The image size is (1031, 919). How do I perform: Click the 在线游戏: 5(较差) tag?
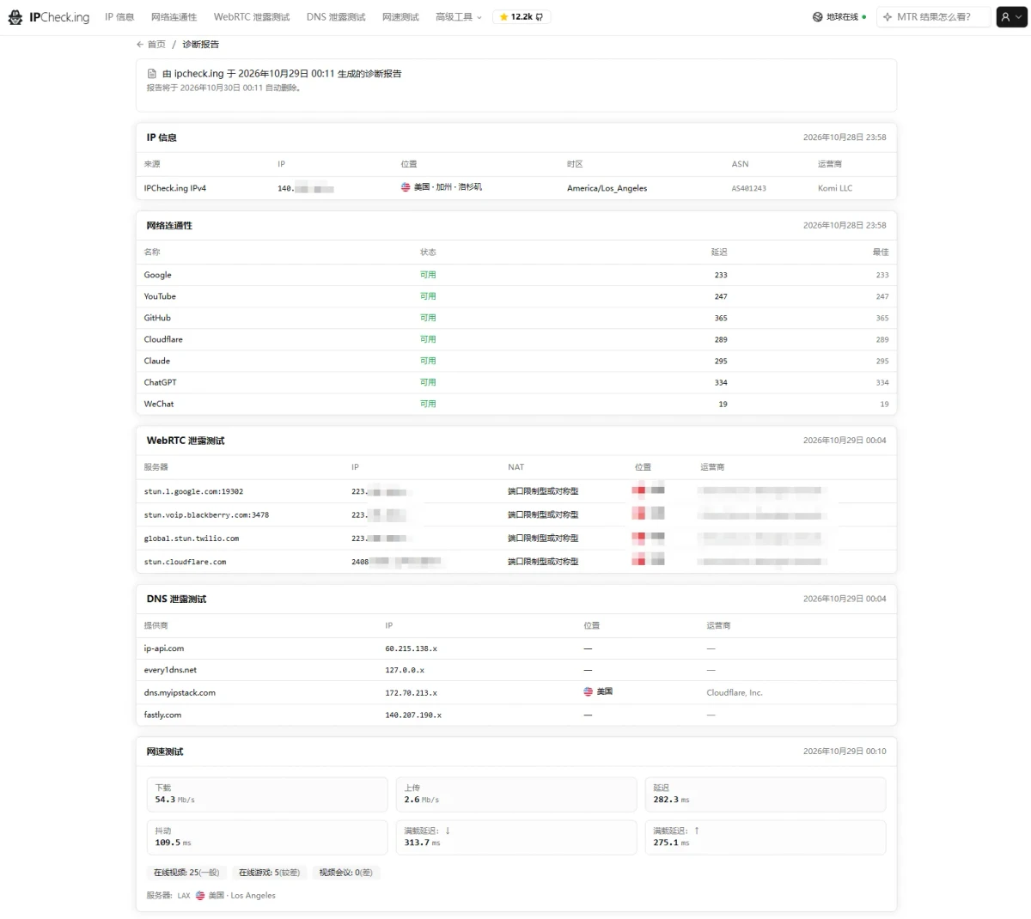coord(269,872)
